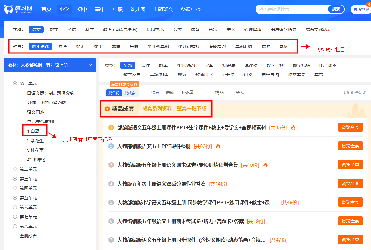The image size is (371, 250).
Task: Expand the 第四单元 tree node
Action: pos(15,188)
